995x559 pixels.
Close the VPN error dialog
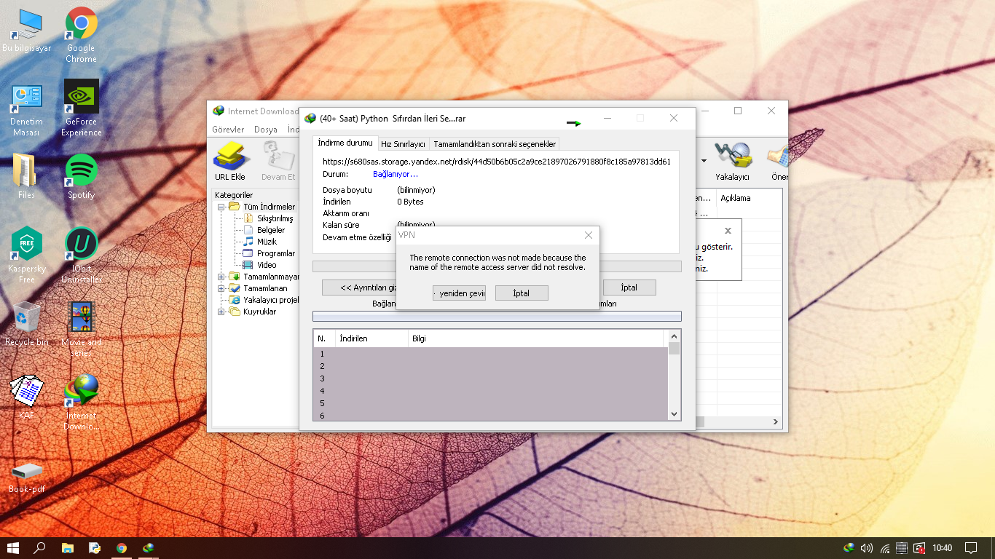(589, 235)
